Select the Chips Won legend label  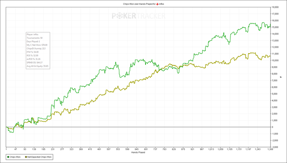tap(15, 157)
